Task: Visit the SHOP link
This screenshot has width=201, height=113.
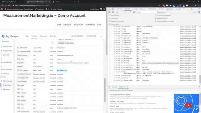Action: (x=99, y=25)
